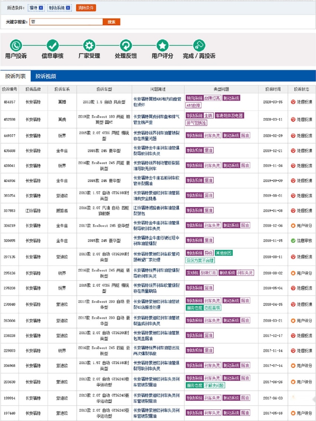Viewport: 316px width, 421px height.
Task: Switch to the 投诉列表 tab
Action: (16, 76)
